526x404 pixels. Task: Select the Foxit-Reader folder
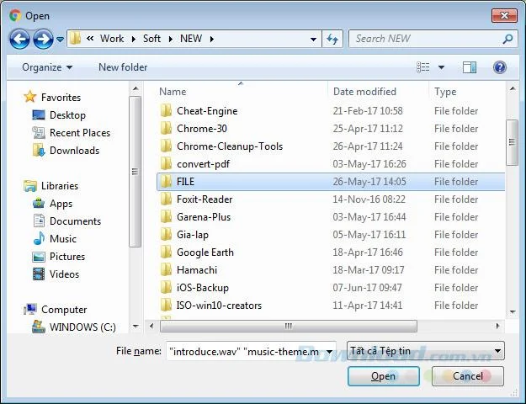tap(331, 199)
